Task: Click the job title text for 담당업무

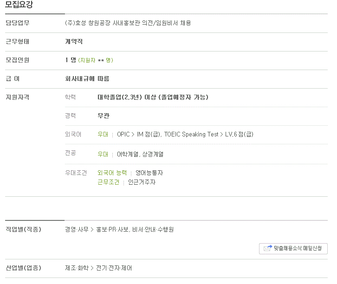Action: click(128, 23)
